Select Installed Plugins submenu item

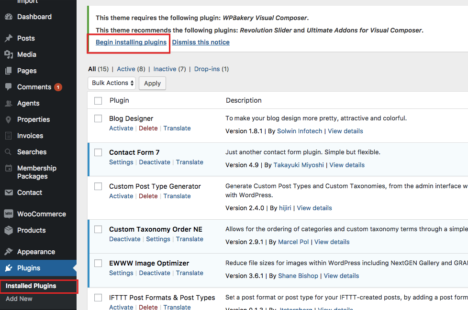click(31, 286)
